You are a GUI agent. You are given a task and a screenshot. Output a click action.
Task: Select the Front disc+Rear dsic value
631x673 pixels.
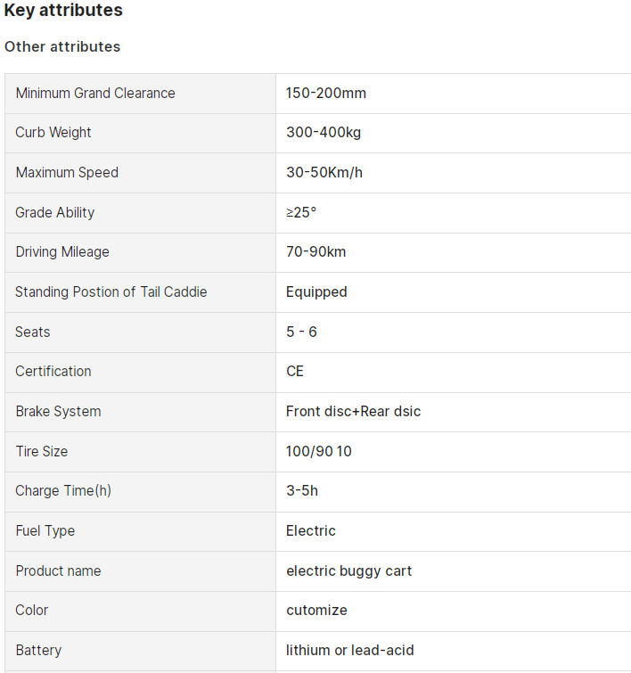point(353,411)
